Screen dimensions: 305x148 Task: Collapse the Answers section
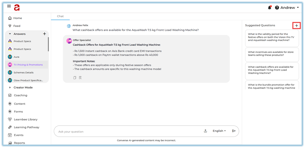point(10,34)
